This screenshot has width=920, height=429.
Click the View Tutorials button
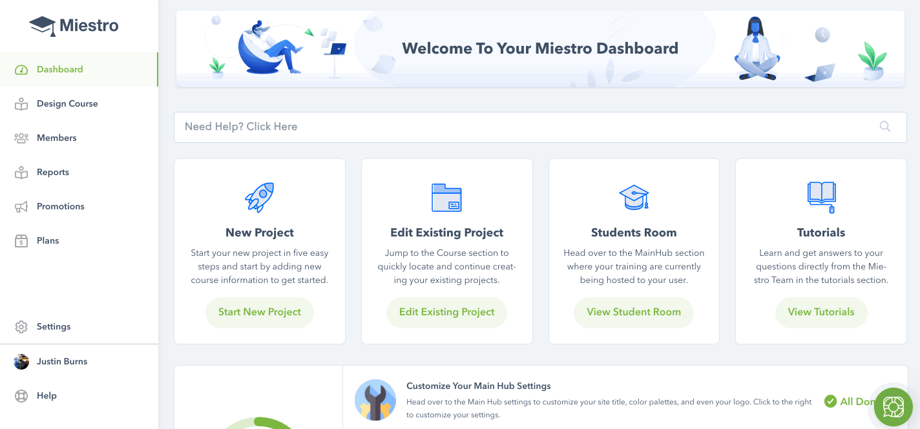coord(821,312)
